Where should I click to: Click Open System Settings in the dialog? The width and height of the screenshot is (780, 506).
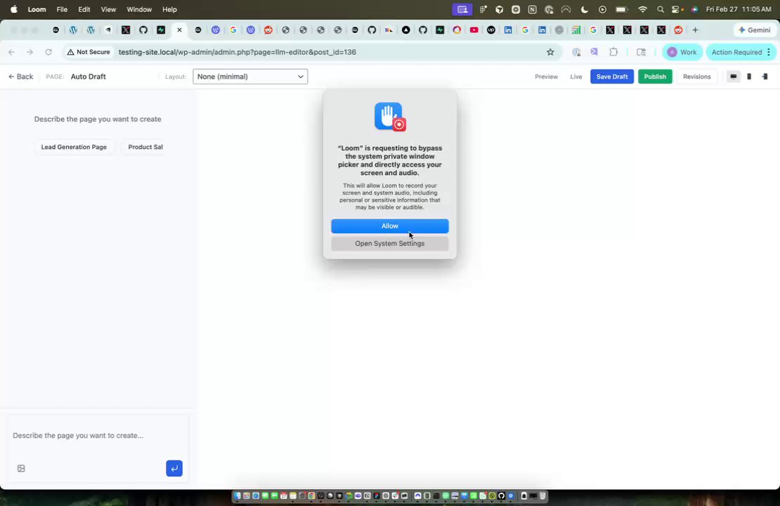coord(389,243)
